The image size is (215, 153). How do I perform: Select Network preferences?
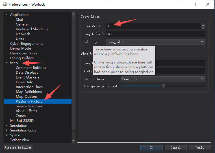coord(23,34)
